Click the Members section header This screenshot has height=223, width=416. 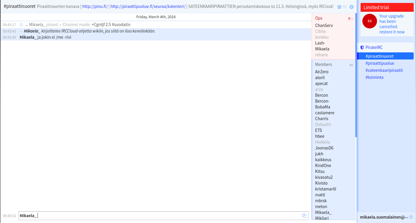(324, 64)
